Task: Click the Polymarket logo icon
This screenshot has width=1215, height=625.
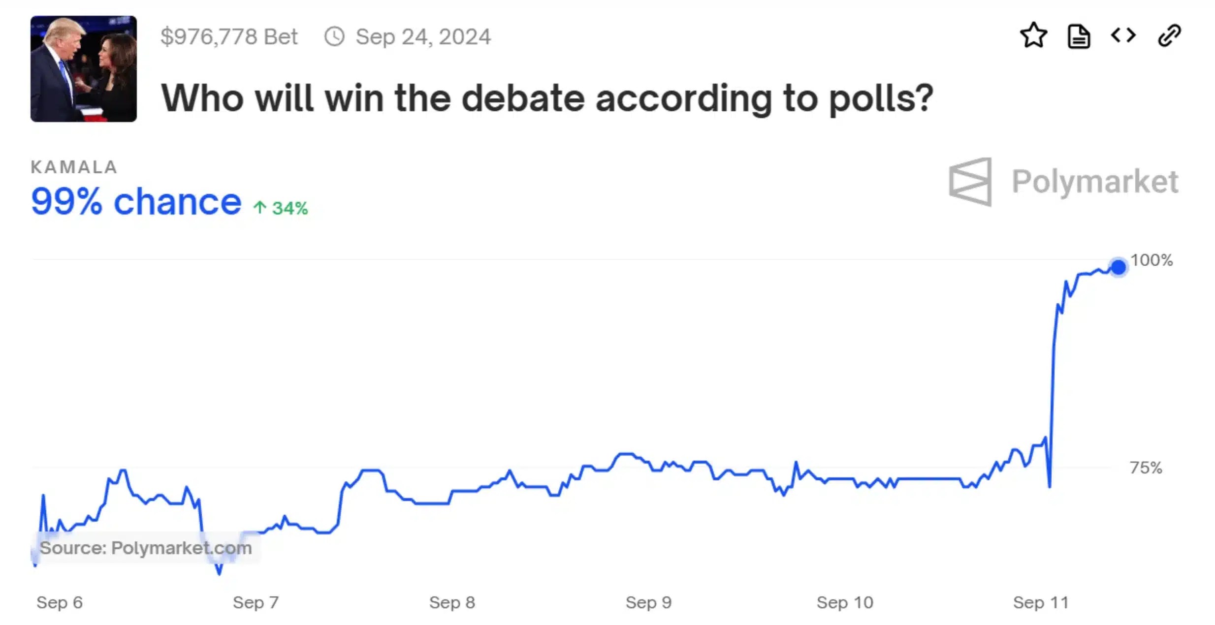Action: [x=970, y=182]
